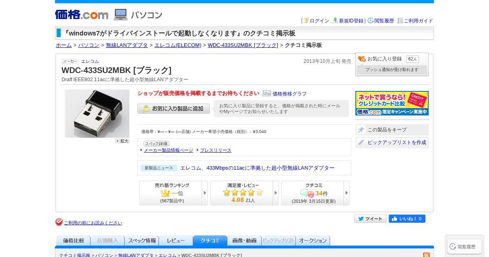Image resolution: width=489 pixels, height=257 pixels.
Task: Click プッシュ通知が受け取れます button
Action: pos(392,70)
